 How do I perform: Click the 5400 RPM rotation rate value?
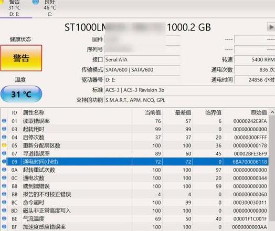click(255, 60)
